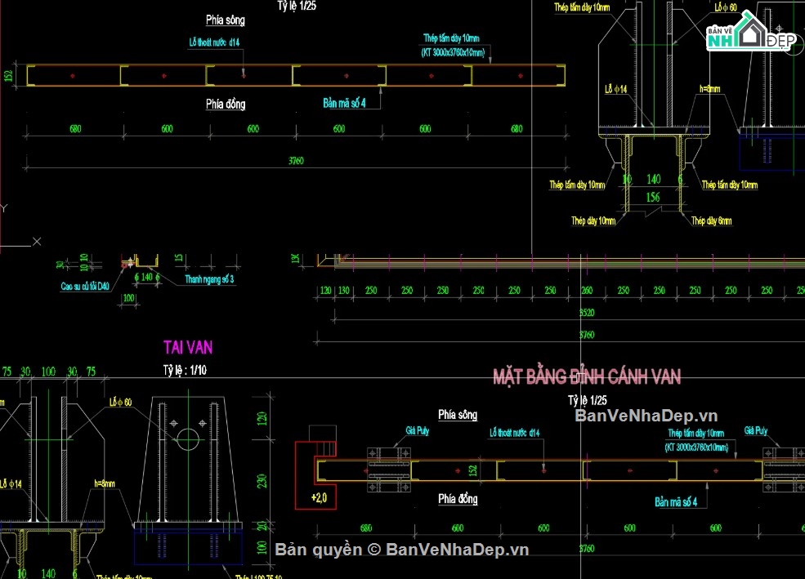
Task: Click the '156' dimension value
Action: point(652,197)
